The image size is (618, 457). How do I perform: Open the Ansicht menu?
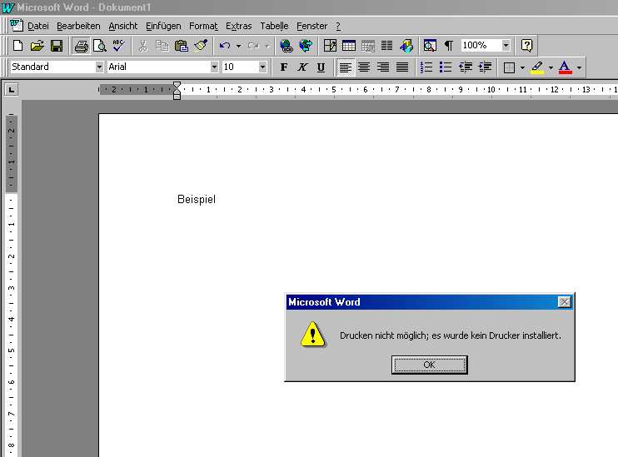(x=123, y=26)
